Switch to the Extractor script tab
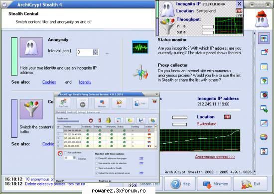This screenshot has width=274, height=194. 94,112
